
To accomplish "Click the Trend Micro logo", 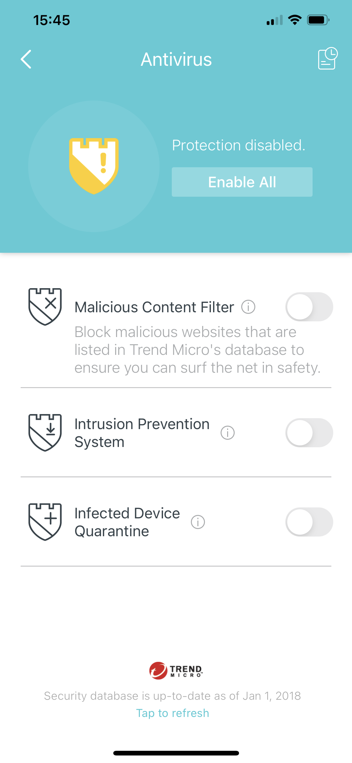I will click(176, 670).
